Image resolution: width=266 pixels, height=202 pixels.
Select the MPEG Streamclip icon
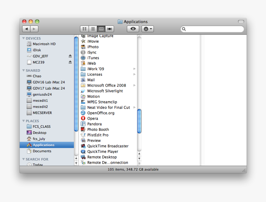(83, 102)
